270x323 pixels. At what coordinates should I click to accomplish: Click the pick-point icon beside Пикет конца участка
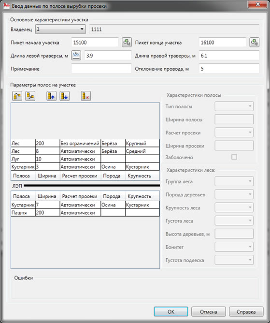click(255, 43)
